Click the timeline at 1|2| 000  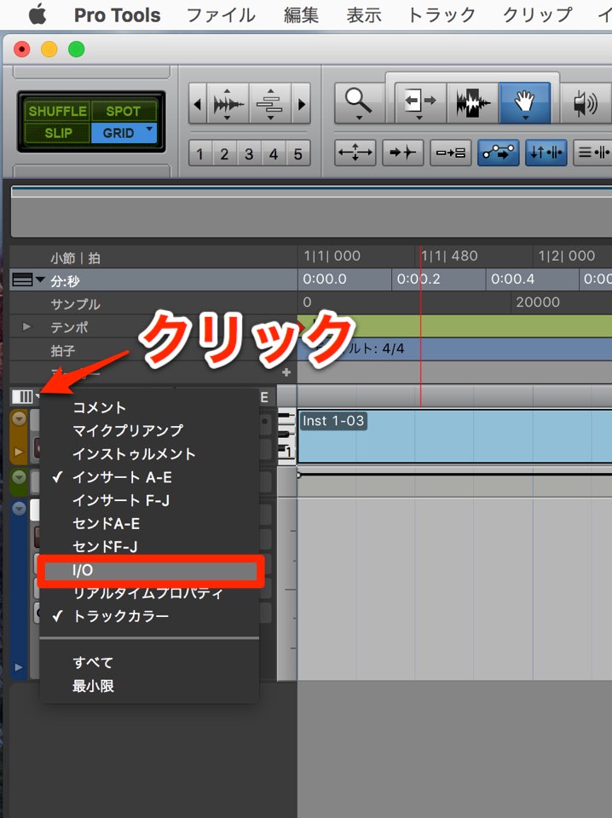[x=567, y=256]
